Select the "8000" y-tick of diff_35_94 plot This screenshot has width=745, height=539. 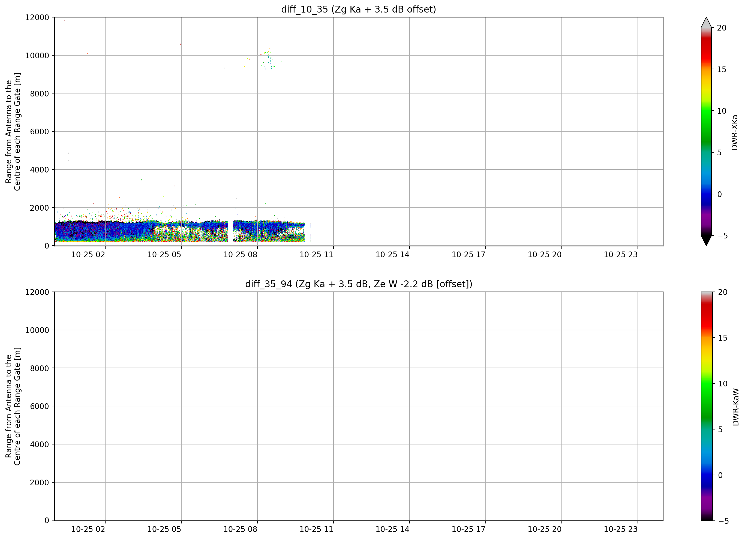[40, 368]
